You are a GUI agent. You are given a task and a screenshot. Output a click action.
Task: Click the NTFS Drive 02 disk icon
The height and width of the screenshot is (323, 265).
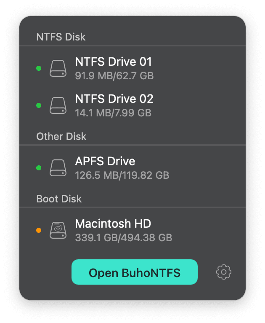[58, 105]
